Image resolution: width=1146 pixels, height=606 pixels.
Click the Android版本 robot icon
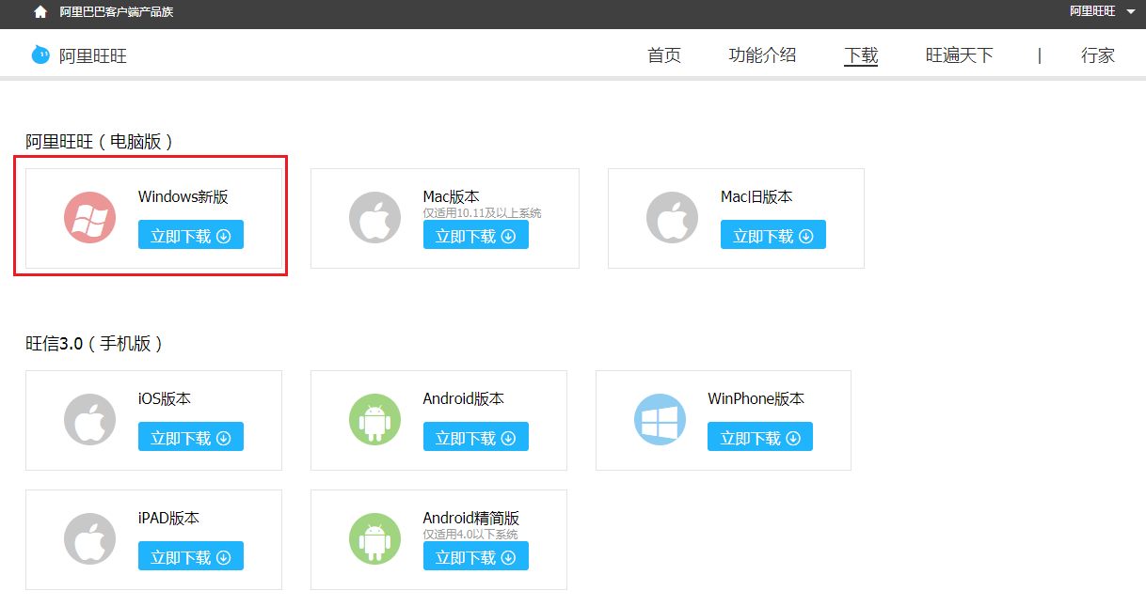pos(375,420)
